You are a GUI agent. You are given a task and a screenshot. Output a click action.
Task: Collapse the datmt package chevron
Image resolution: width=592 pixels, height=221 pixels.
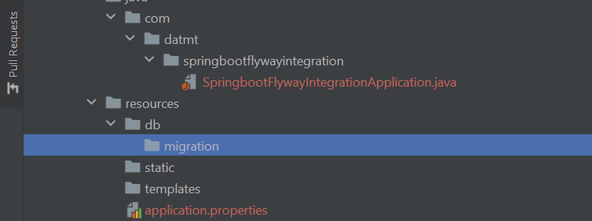coord(130,38)
